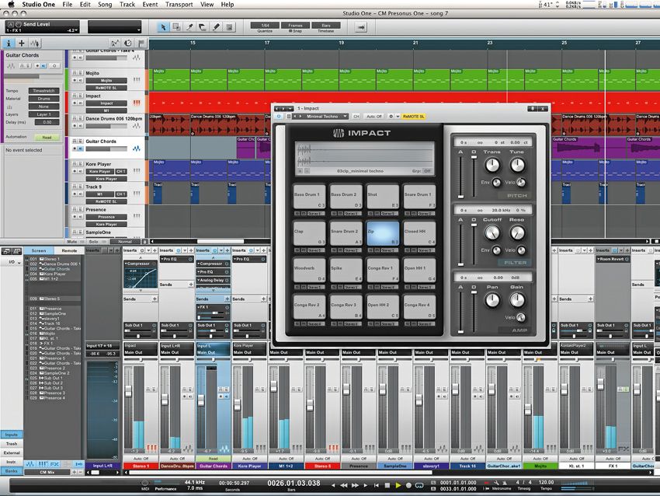Open the Transport menu
This screenshot has width=660, height=496.
179,5
